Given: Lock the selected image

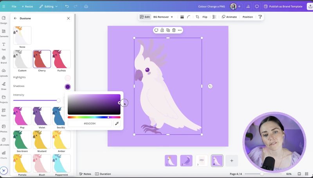Looking at the screenshot, I should (x=162, y=30).
